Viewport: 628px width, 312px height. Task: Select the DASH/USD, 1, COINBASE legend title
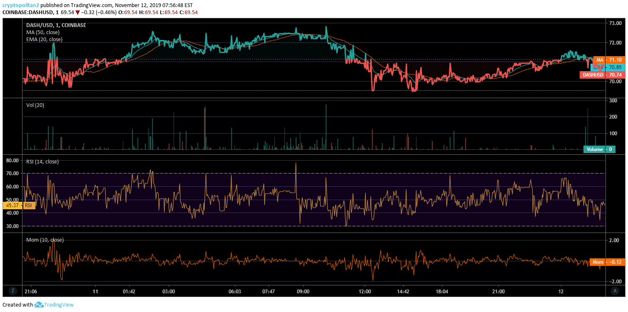56,25
